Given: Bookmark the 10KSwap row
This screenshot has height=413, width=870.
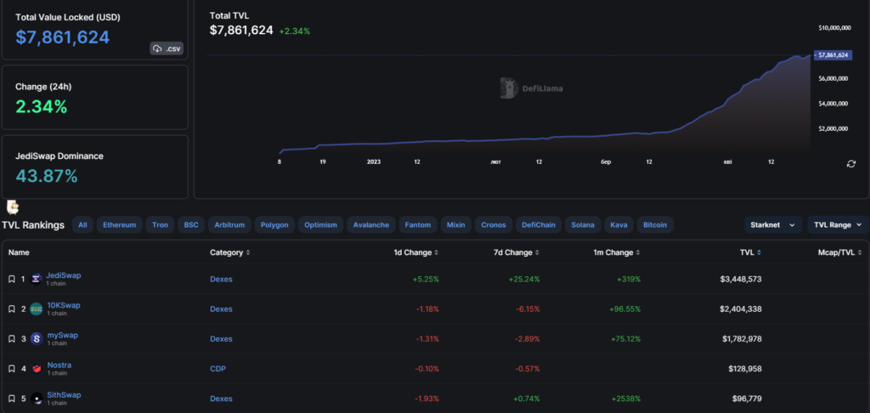Looking at the screenshot, I should [x=12, y=309].
